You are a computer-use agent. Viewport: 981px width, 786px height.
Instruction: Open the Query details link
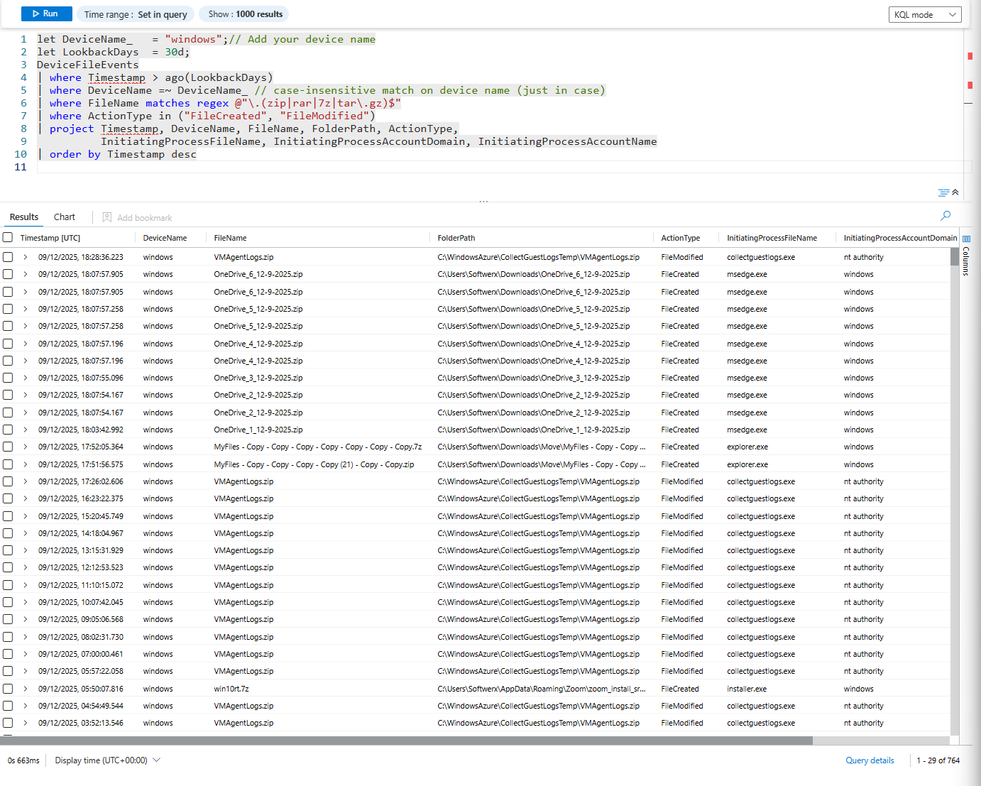870,760
